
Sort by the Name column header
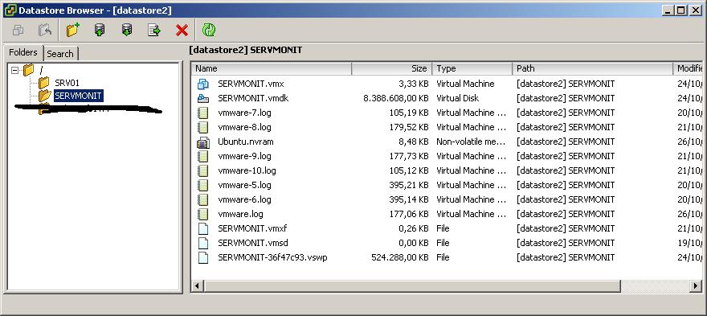click(x=272, y=68)
